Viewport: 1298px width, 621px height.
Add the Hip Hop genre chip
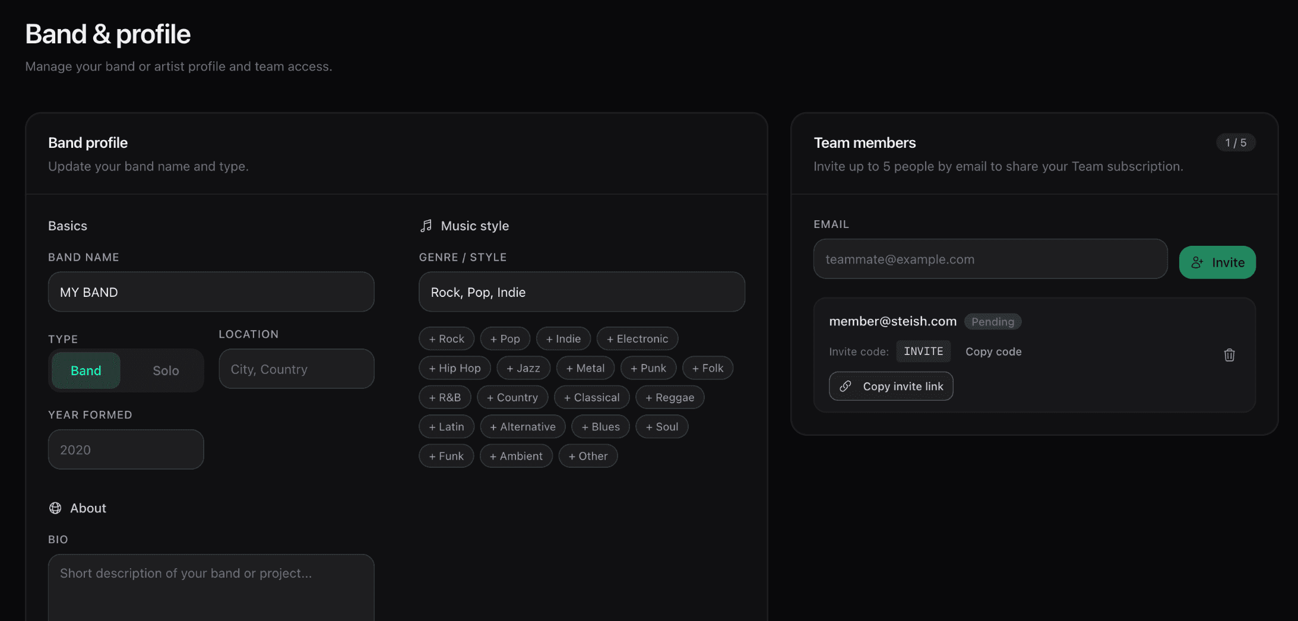(454, 368)
